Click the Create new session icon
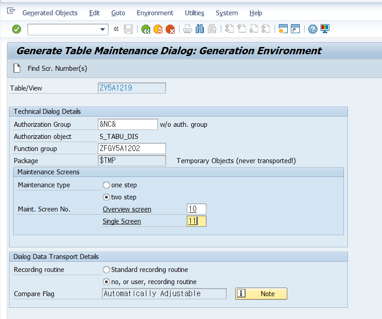Image resolution: width=382 pixels, height=319 pixels. (283, 29)
